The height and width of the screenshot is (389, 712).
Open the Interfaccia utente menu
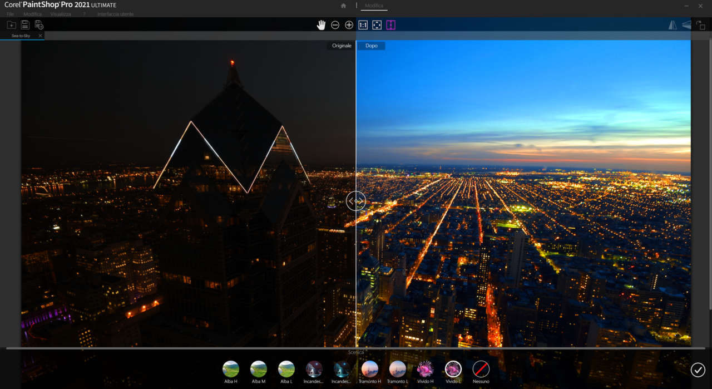tap(115, 14)
